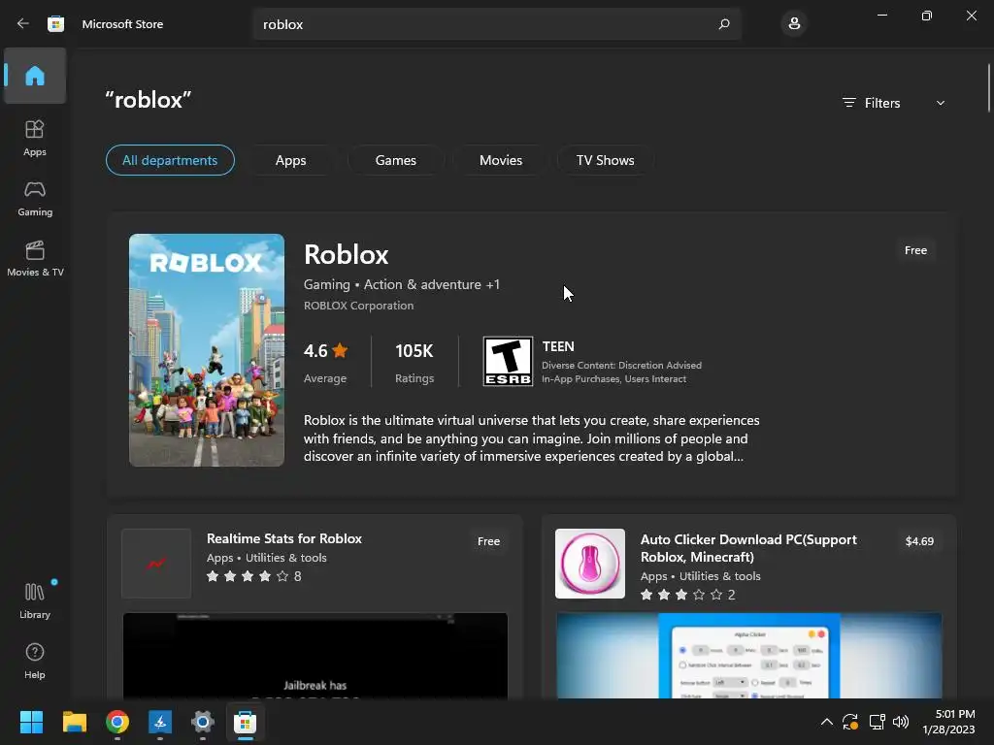Open the Auto Clicker Download PC title
994x745 pixels.
point(748,549)
